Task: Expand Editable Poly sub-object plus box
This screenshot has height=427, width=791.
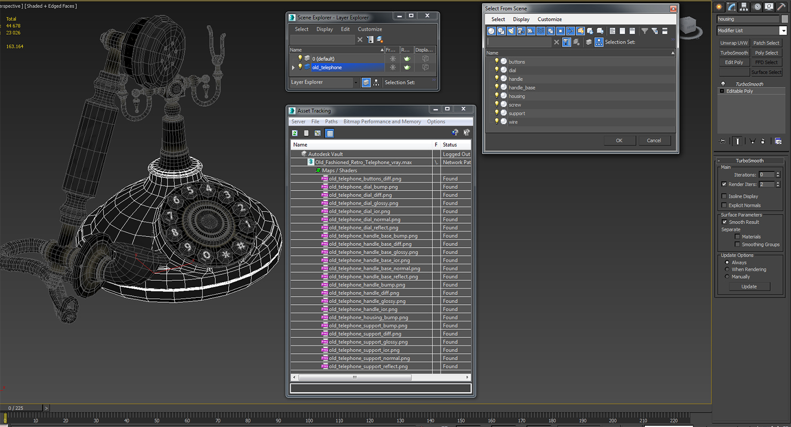Action: 722,91
